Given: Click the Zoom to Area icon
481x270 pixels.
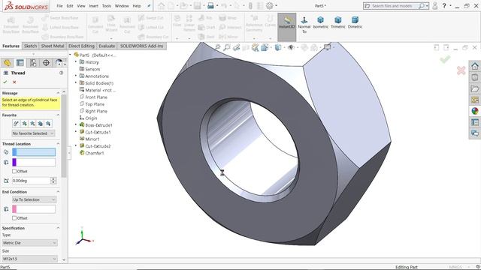Looking at the screenshot, I should tap(227, 47).
